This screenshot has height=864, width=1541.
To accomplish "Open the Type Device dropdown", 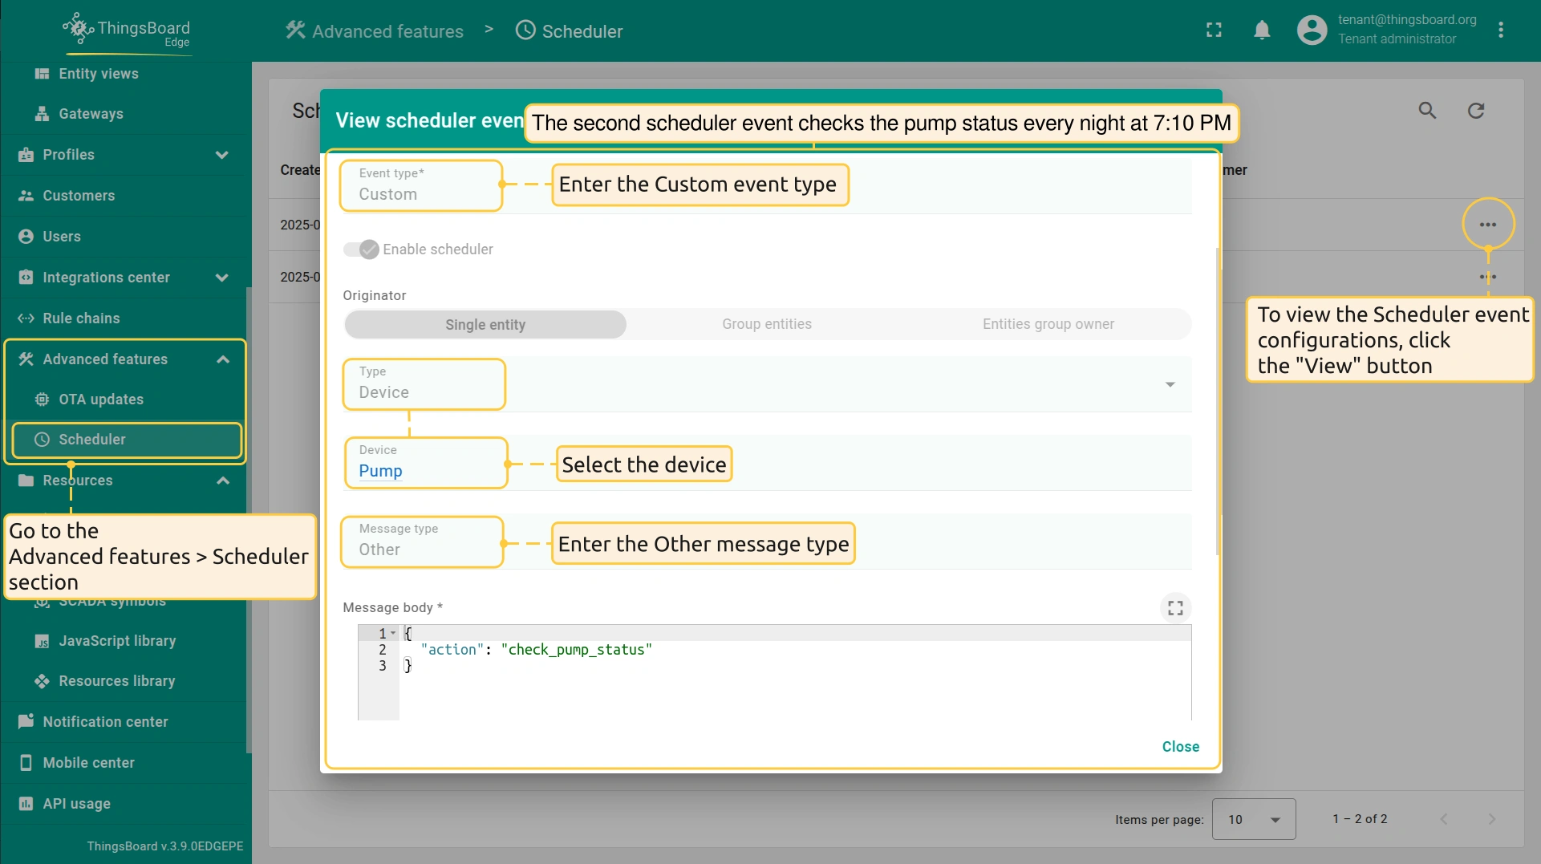I will (1170, 385).
